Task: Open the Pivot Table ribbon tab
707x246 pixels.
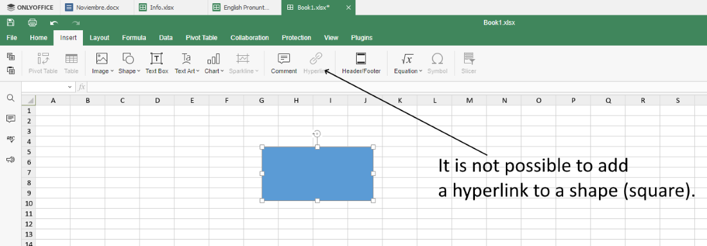Action: point(202,38)
